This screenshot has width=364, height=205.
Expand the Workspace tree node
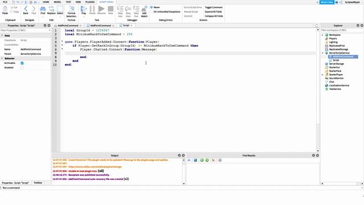(322, 35)
